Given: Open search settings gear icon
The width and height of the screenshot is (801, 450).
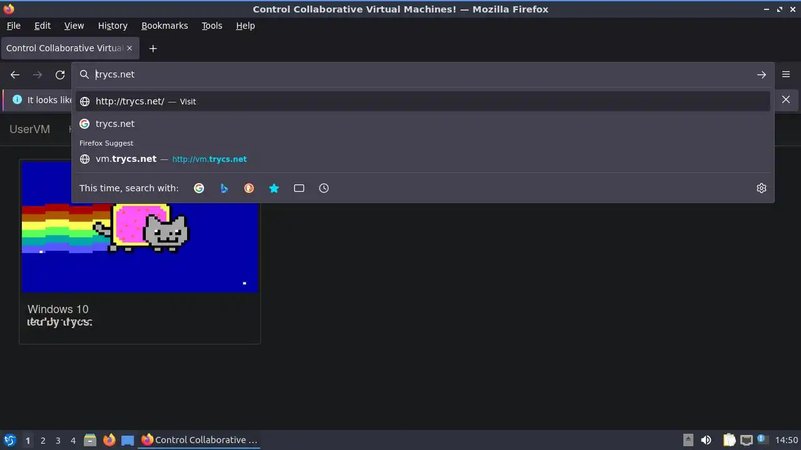Looking at the screenshot, I should [x=762, y=188].
